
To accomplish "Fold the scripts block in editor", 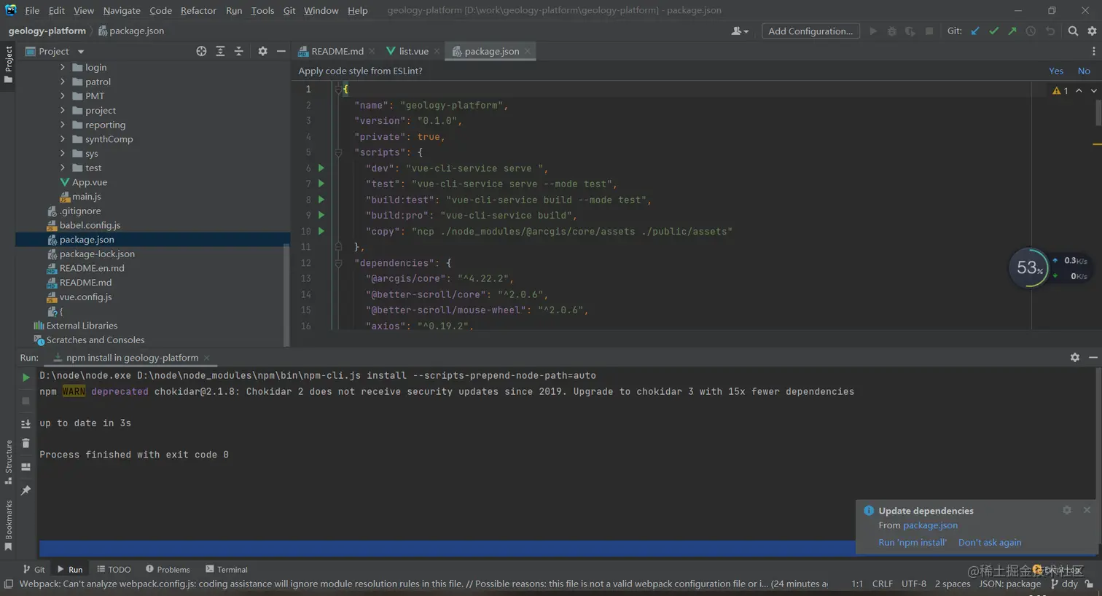I will tap(338, 152).
